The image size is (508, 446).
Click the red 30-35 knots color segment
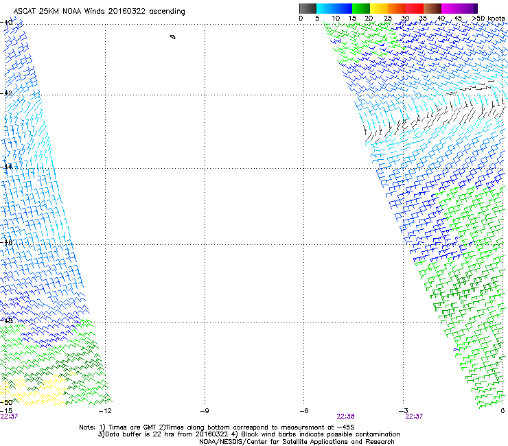coord(415,8)
